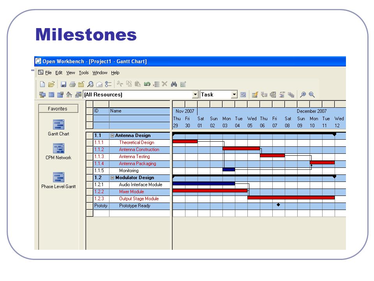Click the Find binoculars icon
This screenshot has height=281, width=374.
pyautogui.click(x=174, y=84)
